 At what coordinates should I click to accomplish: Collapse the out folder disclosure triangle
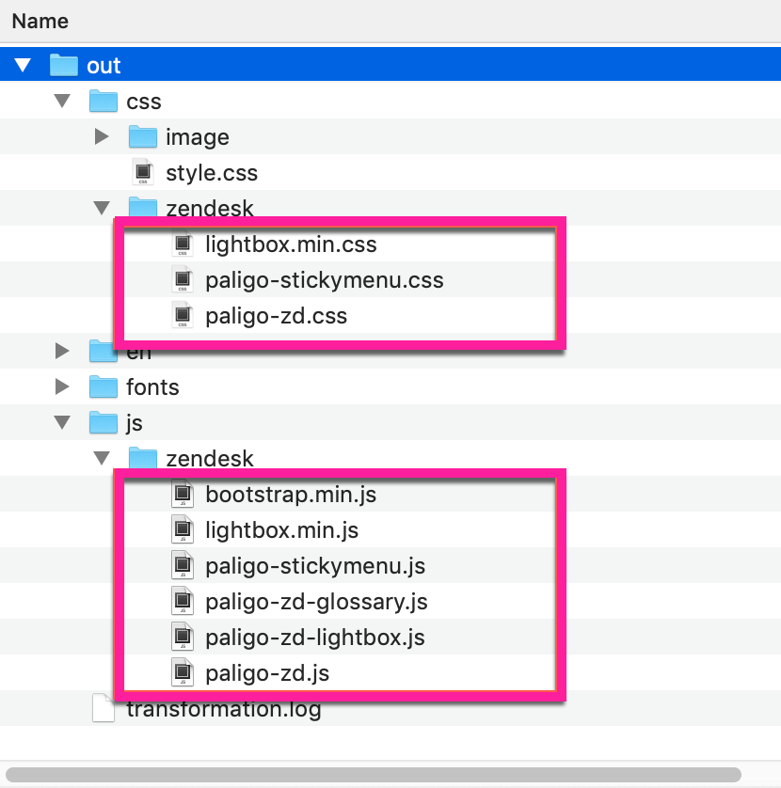[x=23, y=65]
